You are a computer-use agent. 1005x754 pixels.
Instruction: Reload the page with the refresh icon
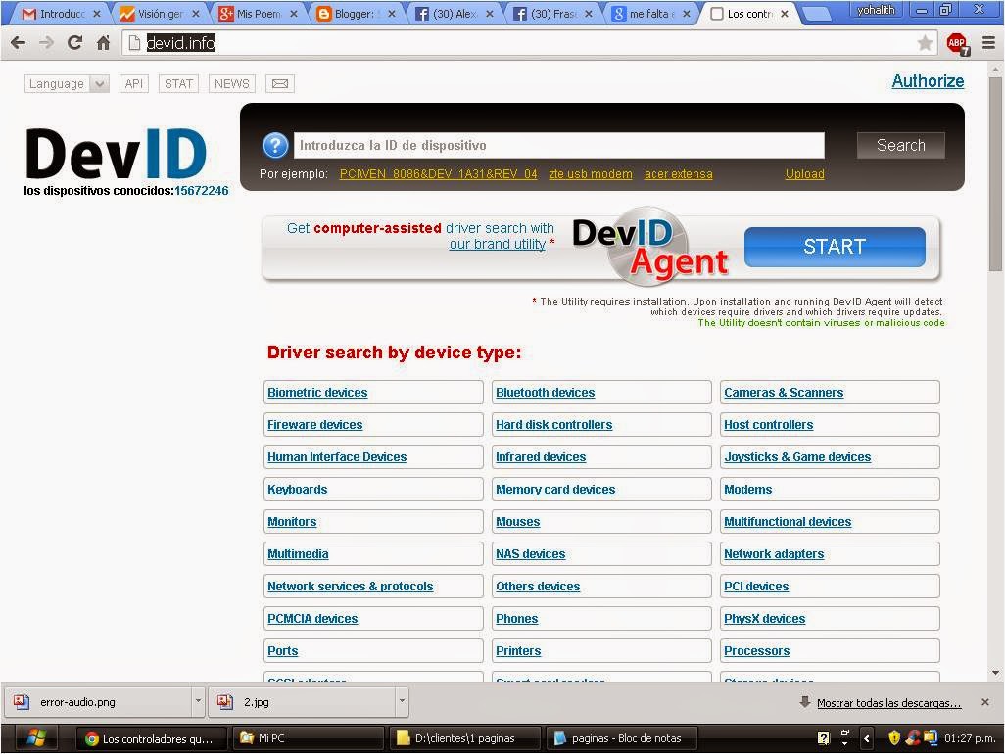click(75, 43)
